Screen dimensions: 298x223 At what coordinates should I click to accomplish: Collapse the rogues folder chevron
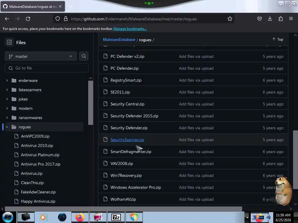click(x=7, y=127)
